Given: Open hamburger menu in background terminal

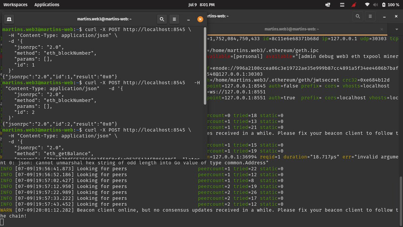Looking at the screenshot, I should 370,16.
